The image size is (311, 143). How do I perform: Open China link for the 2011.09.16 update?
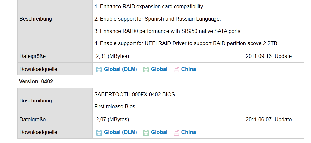click(x=189, y=69)
